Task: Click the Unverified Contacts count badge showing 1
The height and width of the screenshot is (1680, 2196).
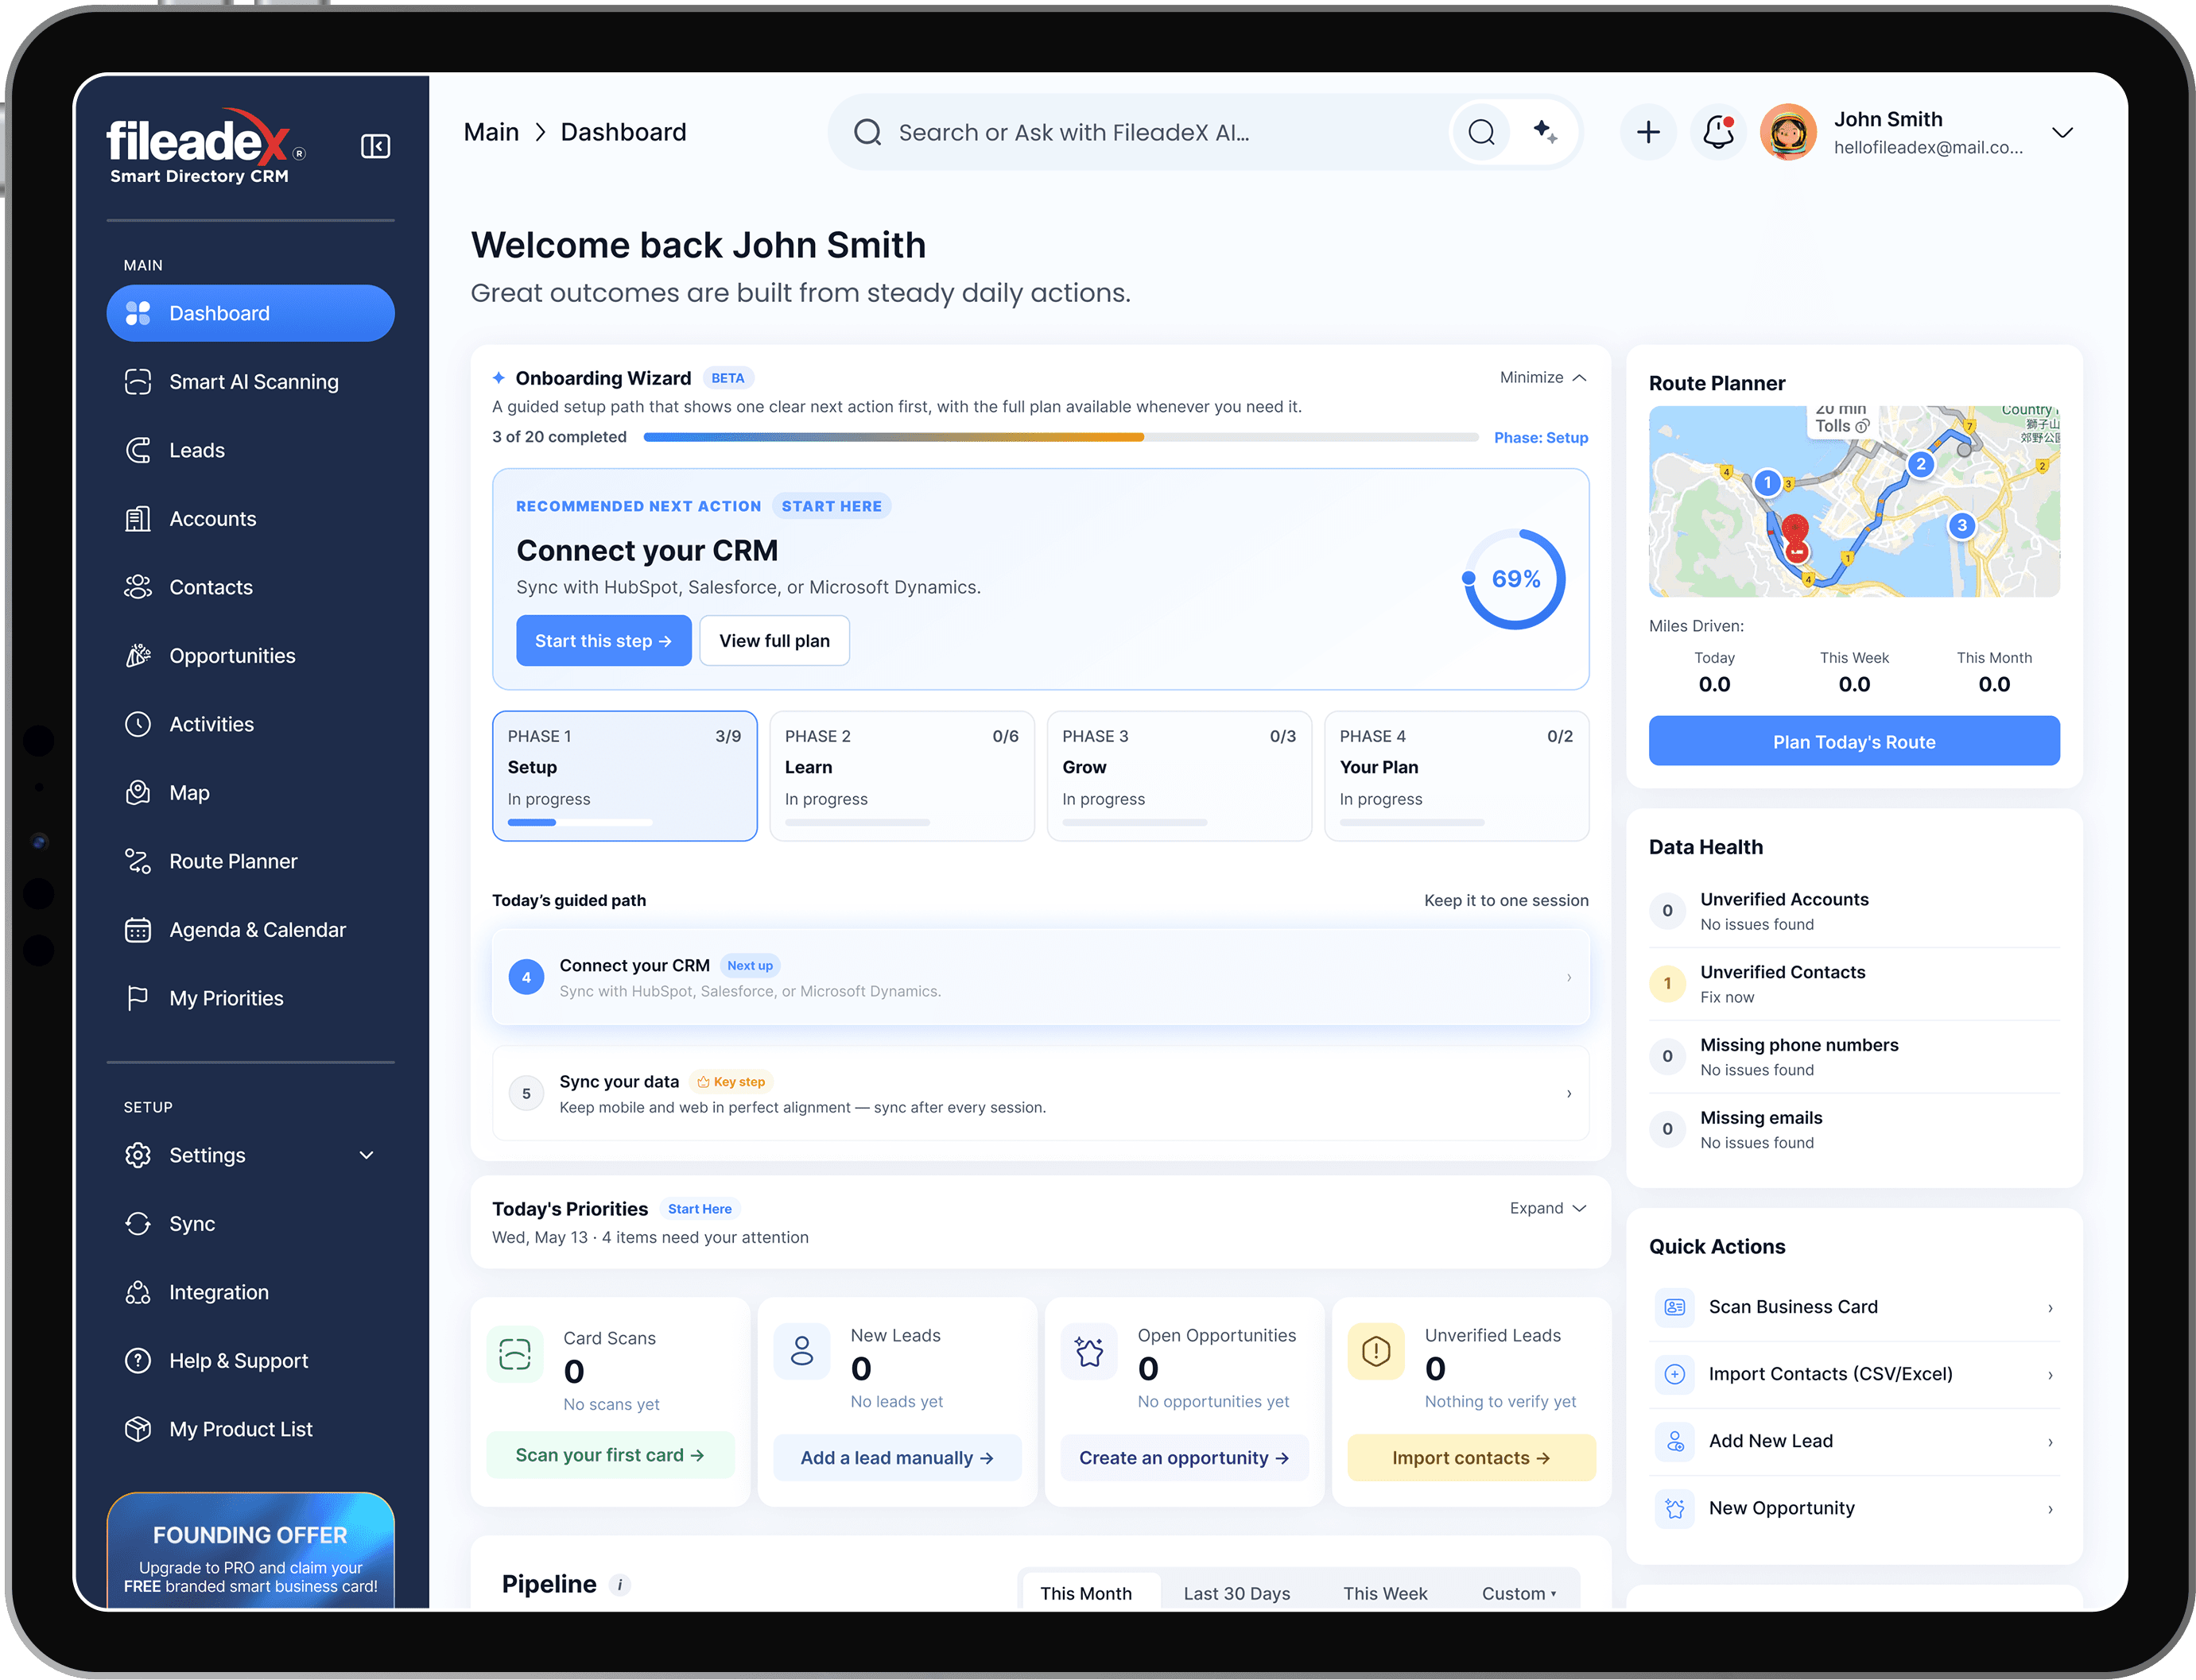Action: pos(1666,984)
